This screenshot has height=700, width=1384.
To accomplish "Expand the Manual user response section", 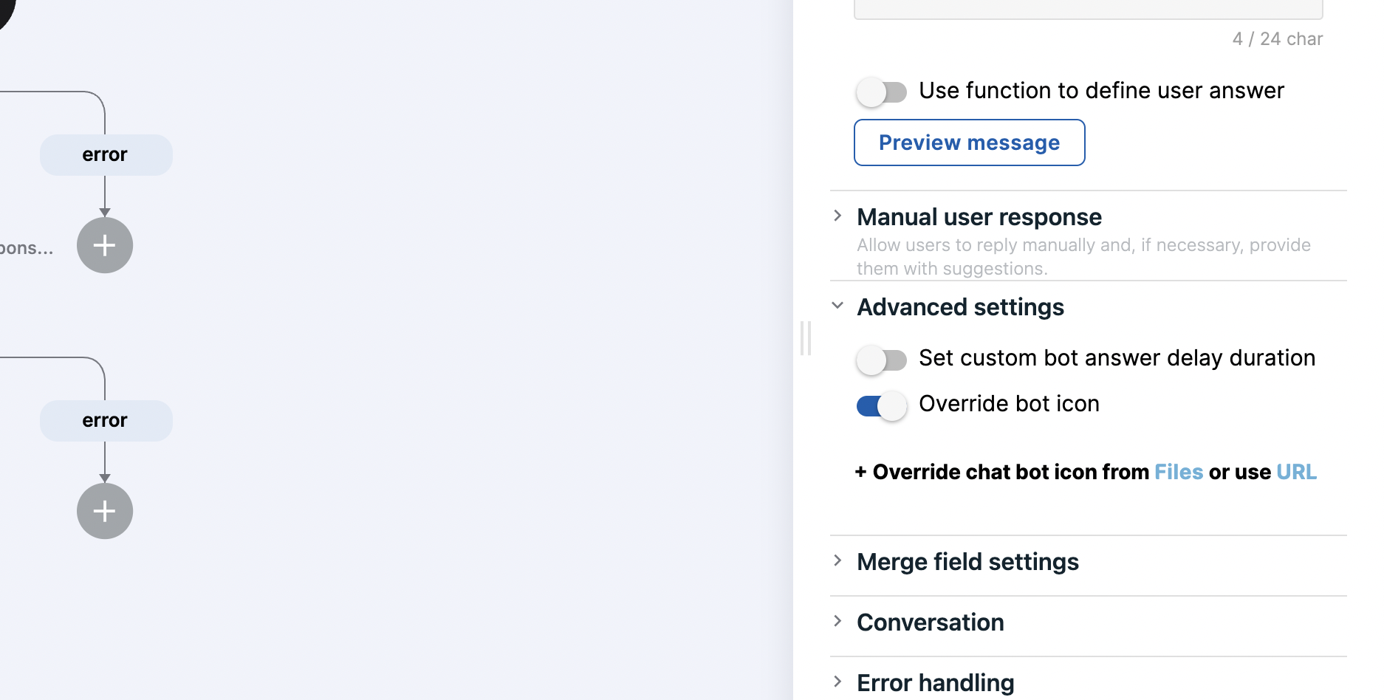I will tap(837, 216).
